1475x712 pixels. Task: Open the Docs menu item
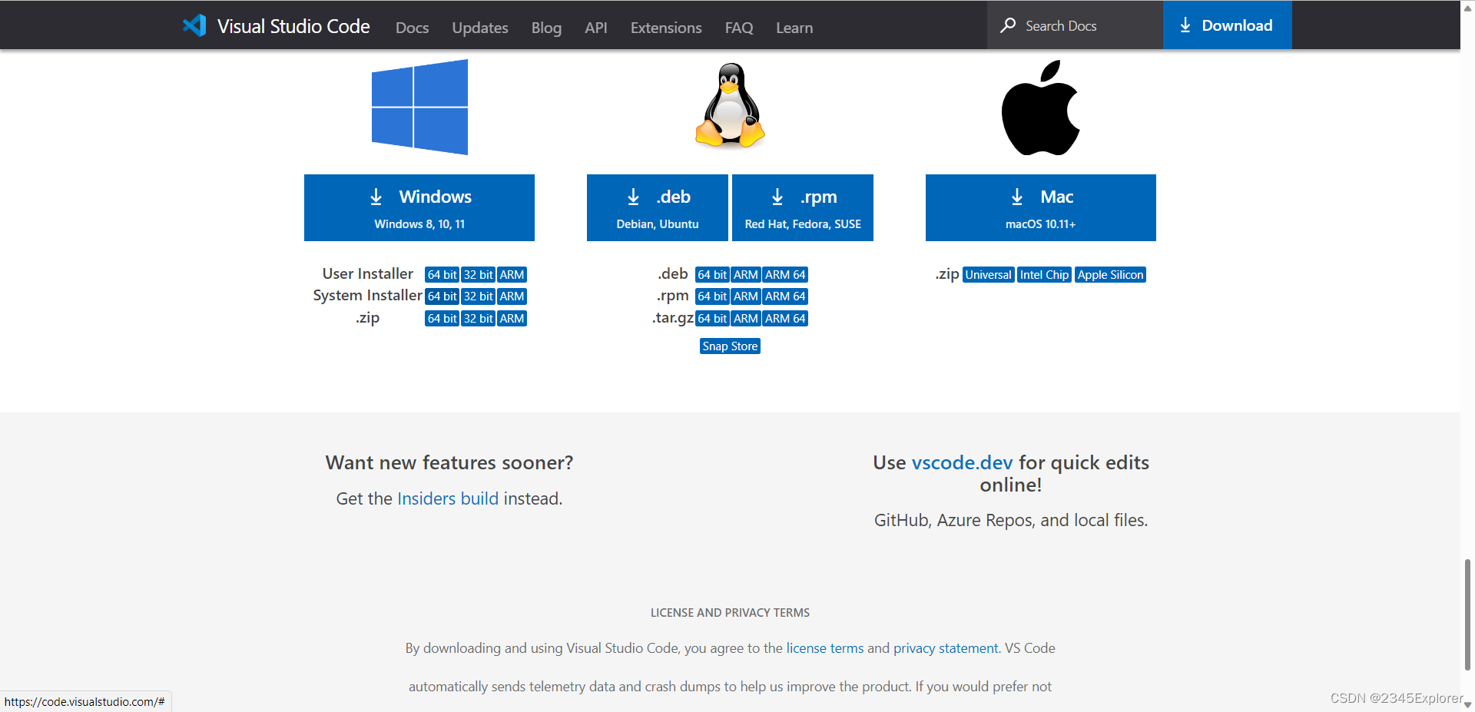[412, 28]
